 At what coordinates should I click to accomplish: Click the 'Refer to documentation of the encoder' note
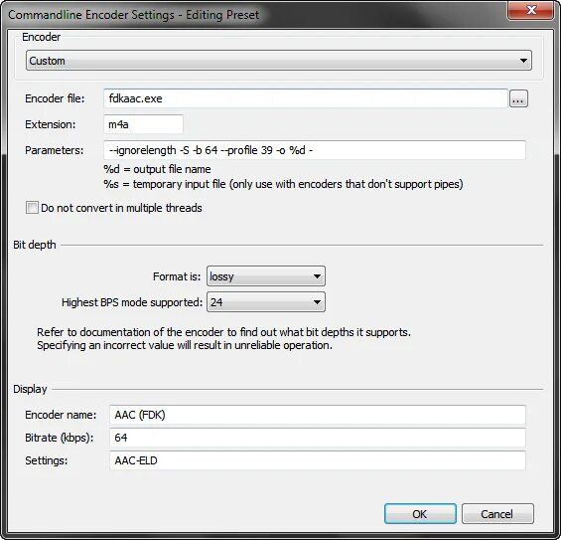(x=223, y=332)
